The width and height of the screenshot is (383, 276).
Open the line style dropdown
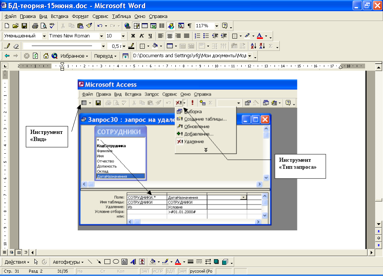coord(103,46)
